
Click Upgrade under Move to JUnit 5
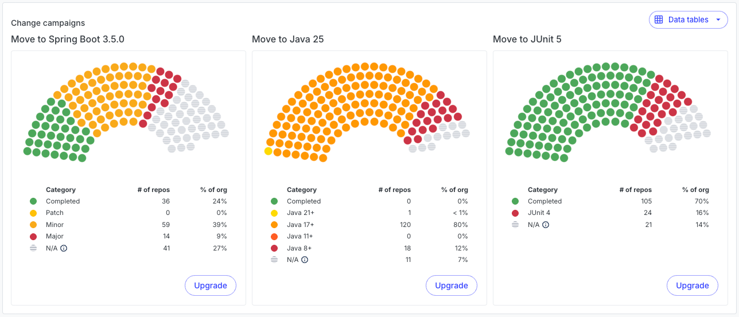coord(693,285)
